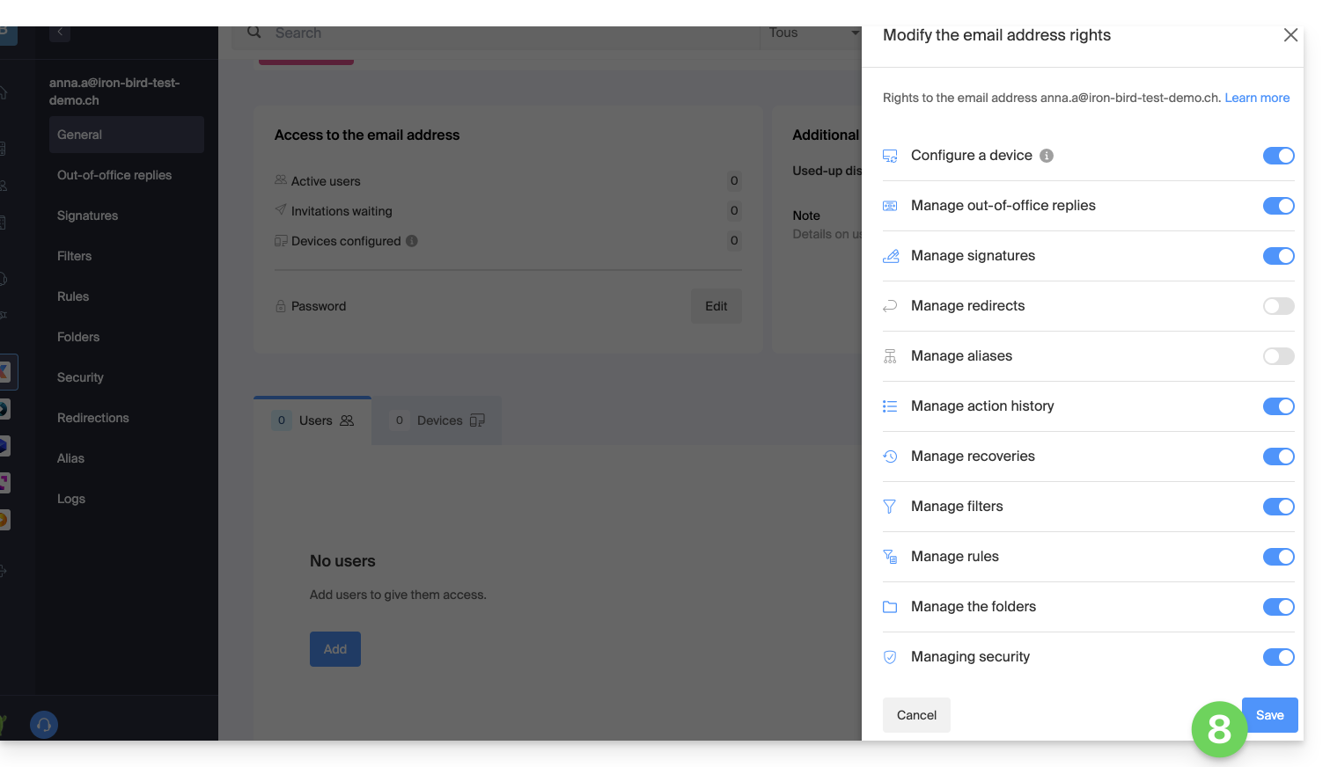Click the support headset icon at bottom left

(44, 725)
